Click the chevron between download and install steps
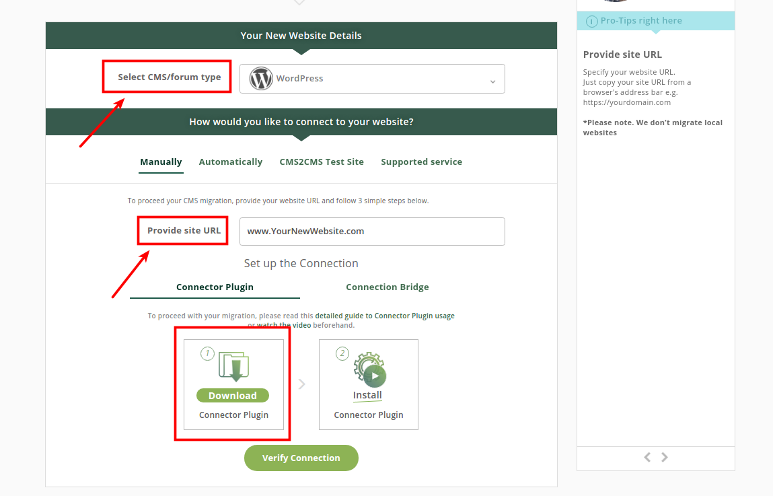This screenshot has width=773, height=496. click(301, 384)
